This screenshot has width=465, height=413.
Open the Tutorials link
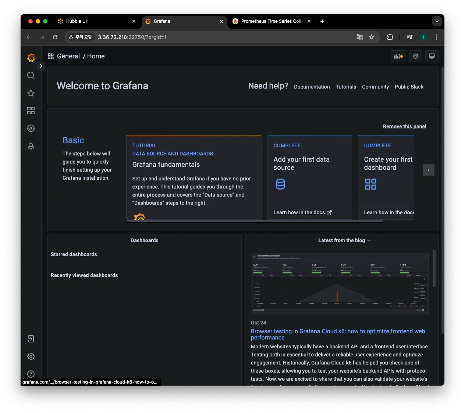(346, 87)
